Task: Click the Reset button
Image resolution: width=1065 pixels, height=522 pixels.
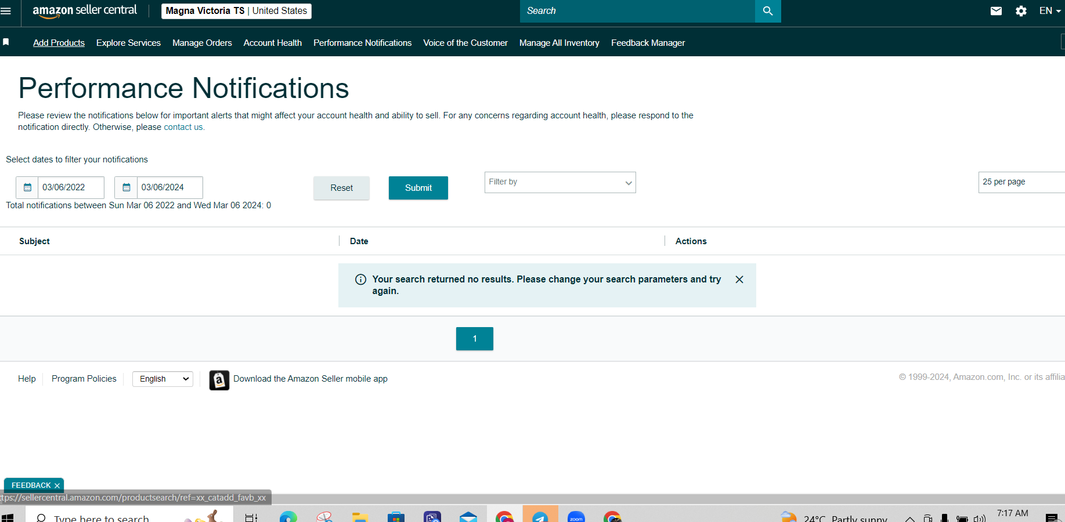Action: (x=341, y=188)
